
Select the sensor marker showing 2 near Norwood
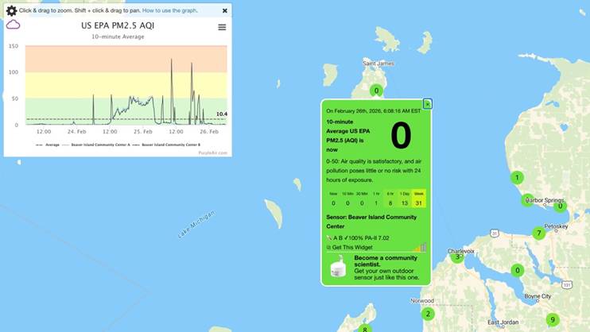click(428, 314)
